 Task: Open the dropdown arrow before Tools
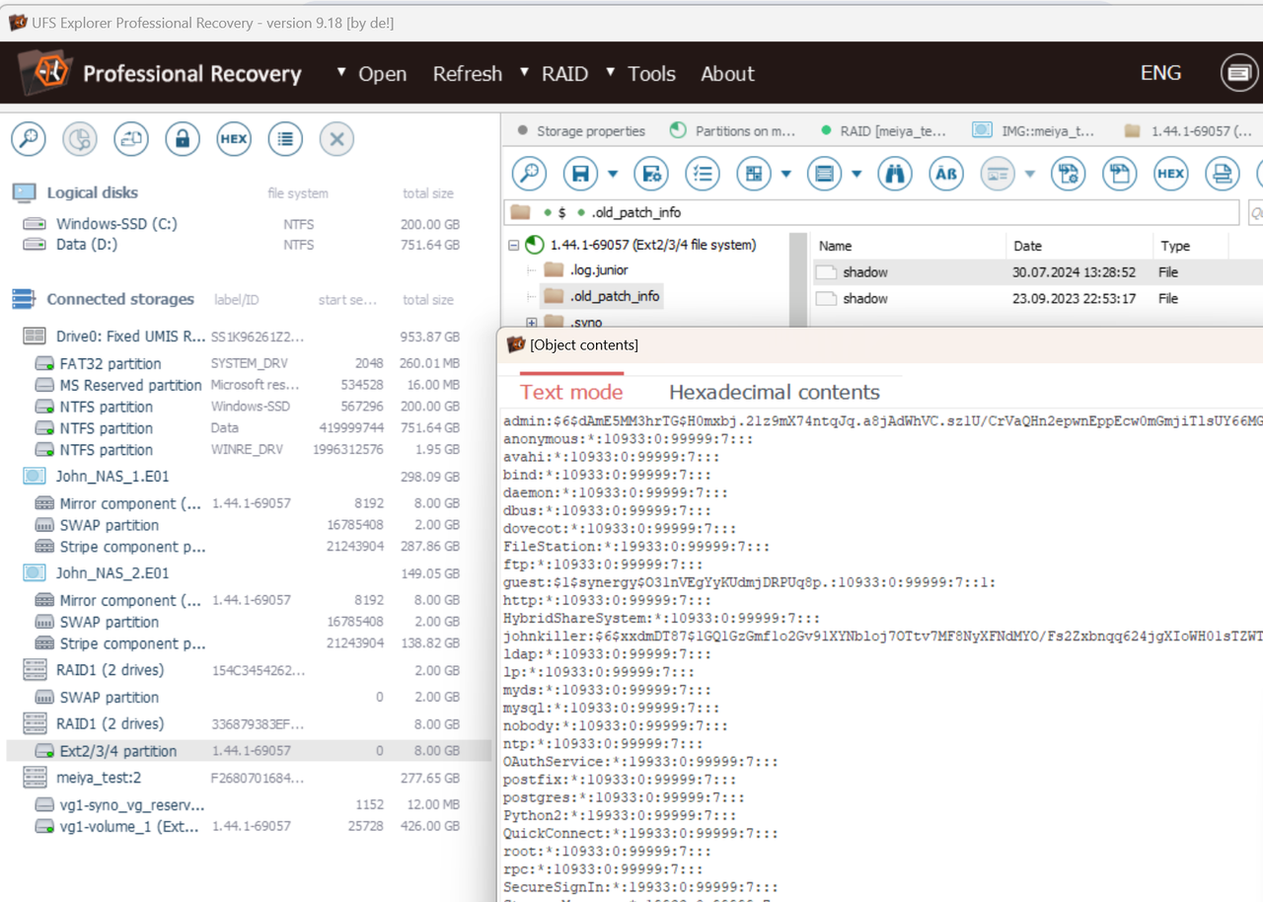coord(611,72)
